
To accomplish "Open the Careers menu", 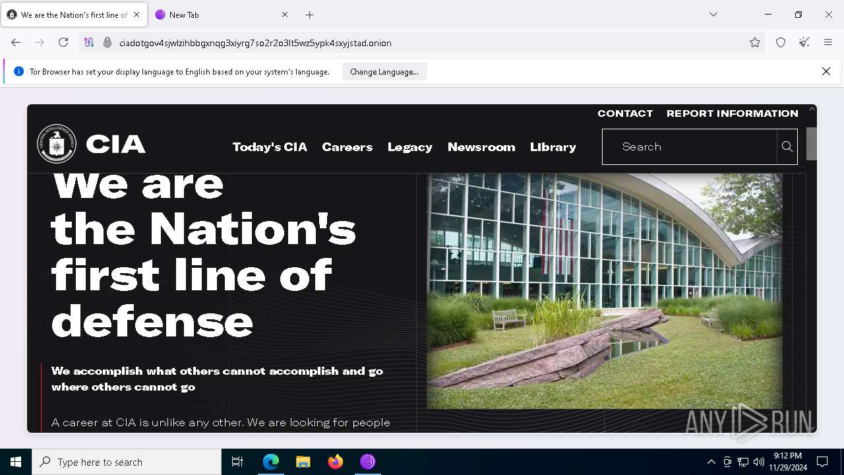I will tap(347, 147).
